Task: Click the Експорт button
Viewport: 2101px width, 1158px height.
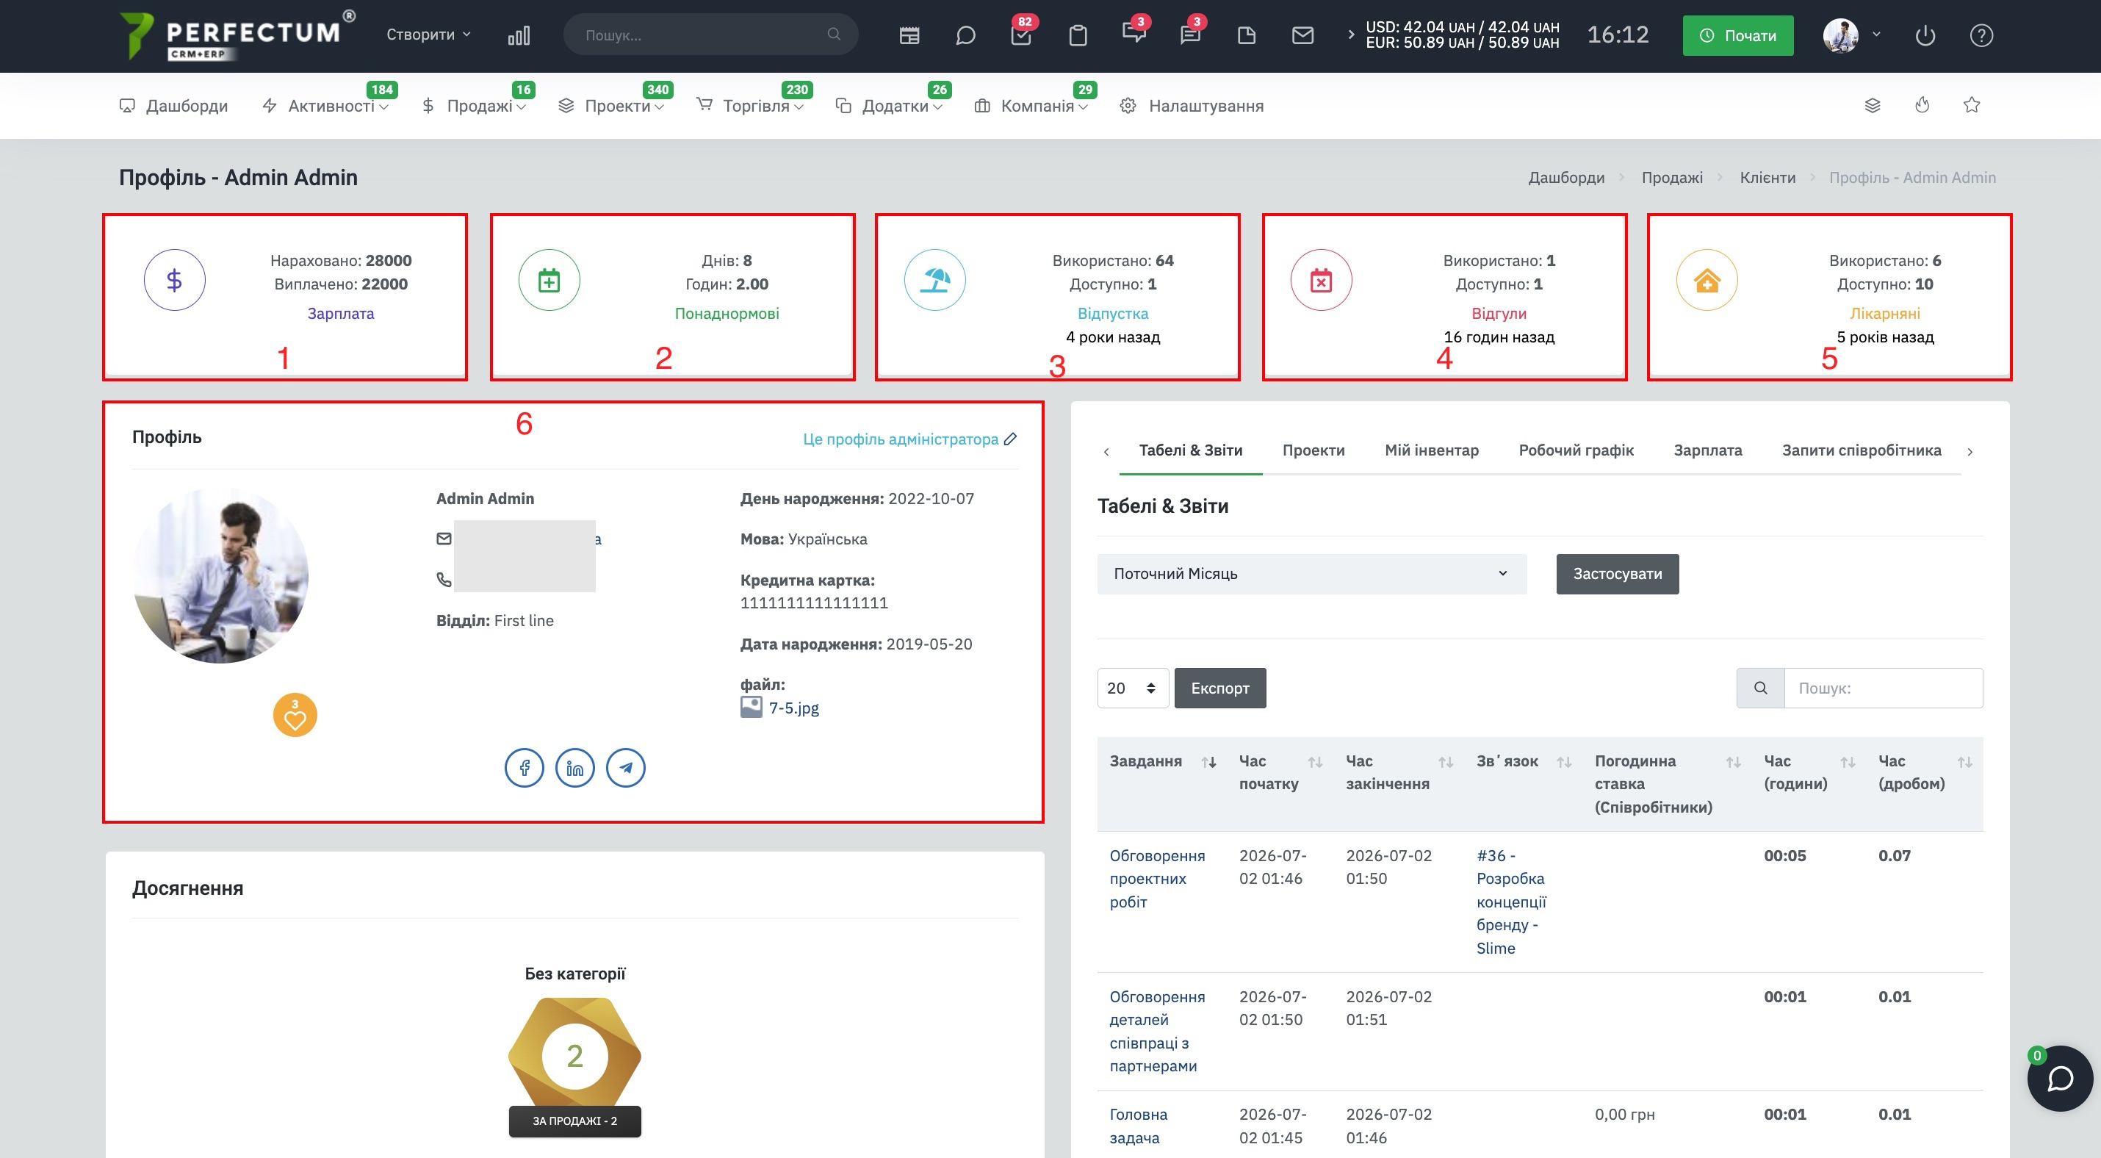Action: (x=1220, y=688)
